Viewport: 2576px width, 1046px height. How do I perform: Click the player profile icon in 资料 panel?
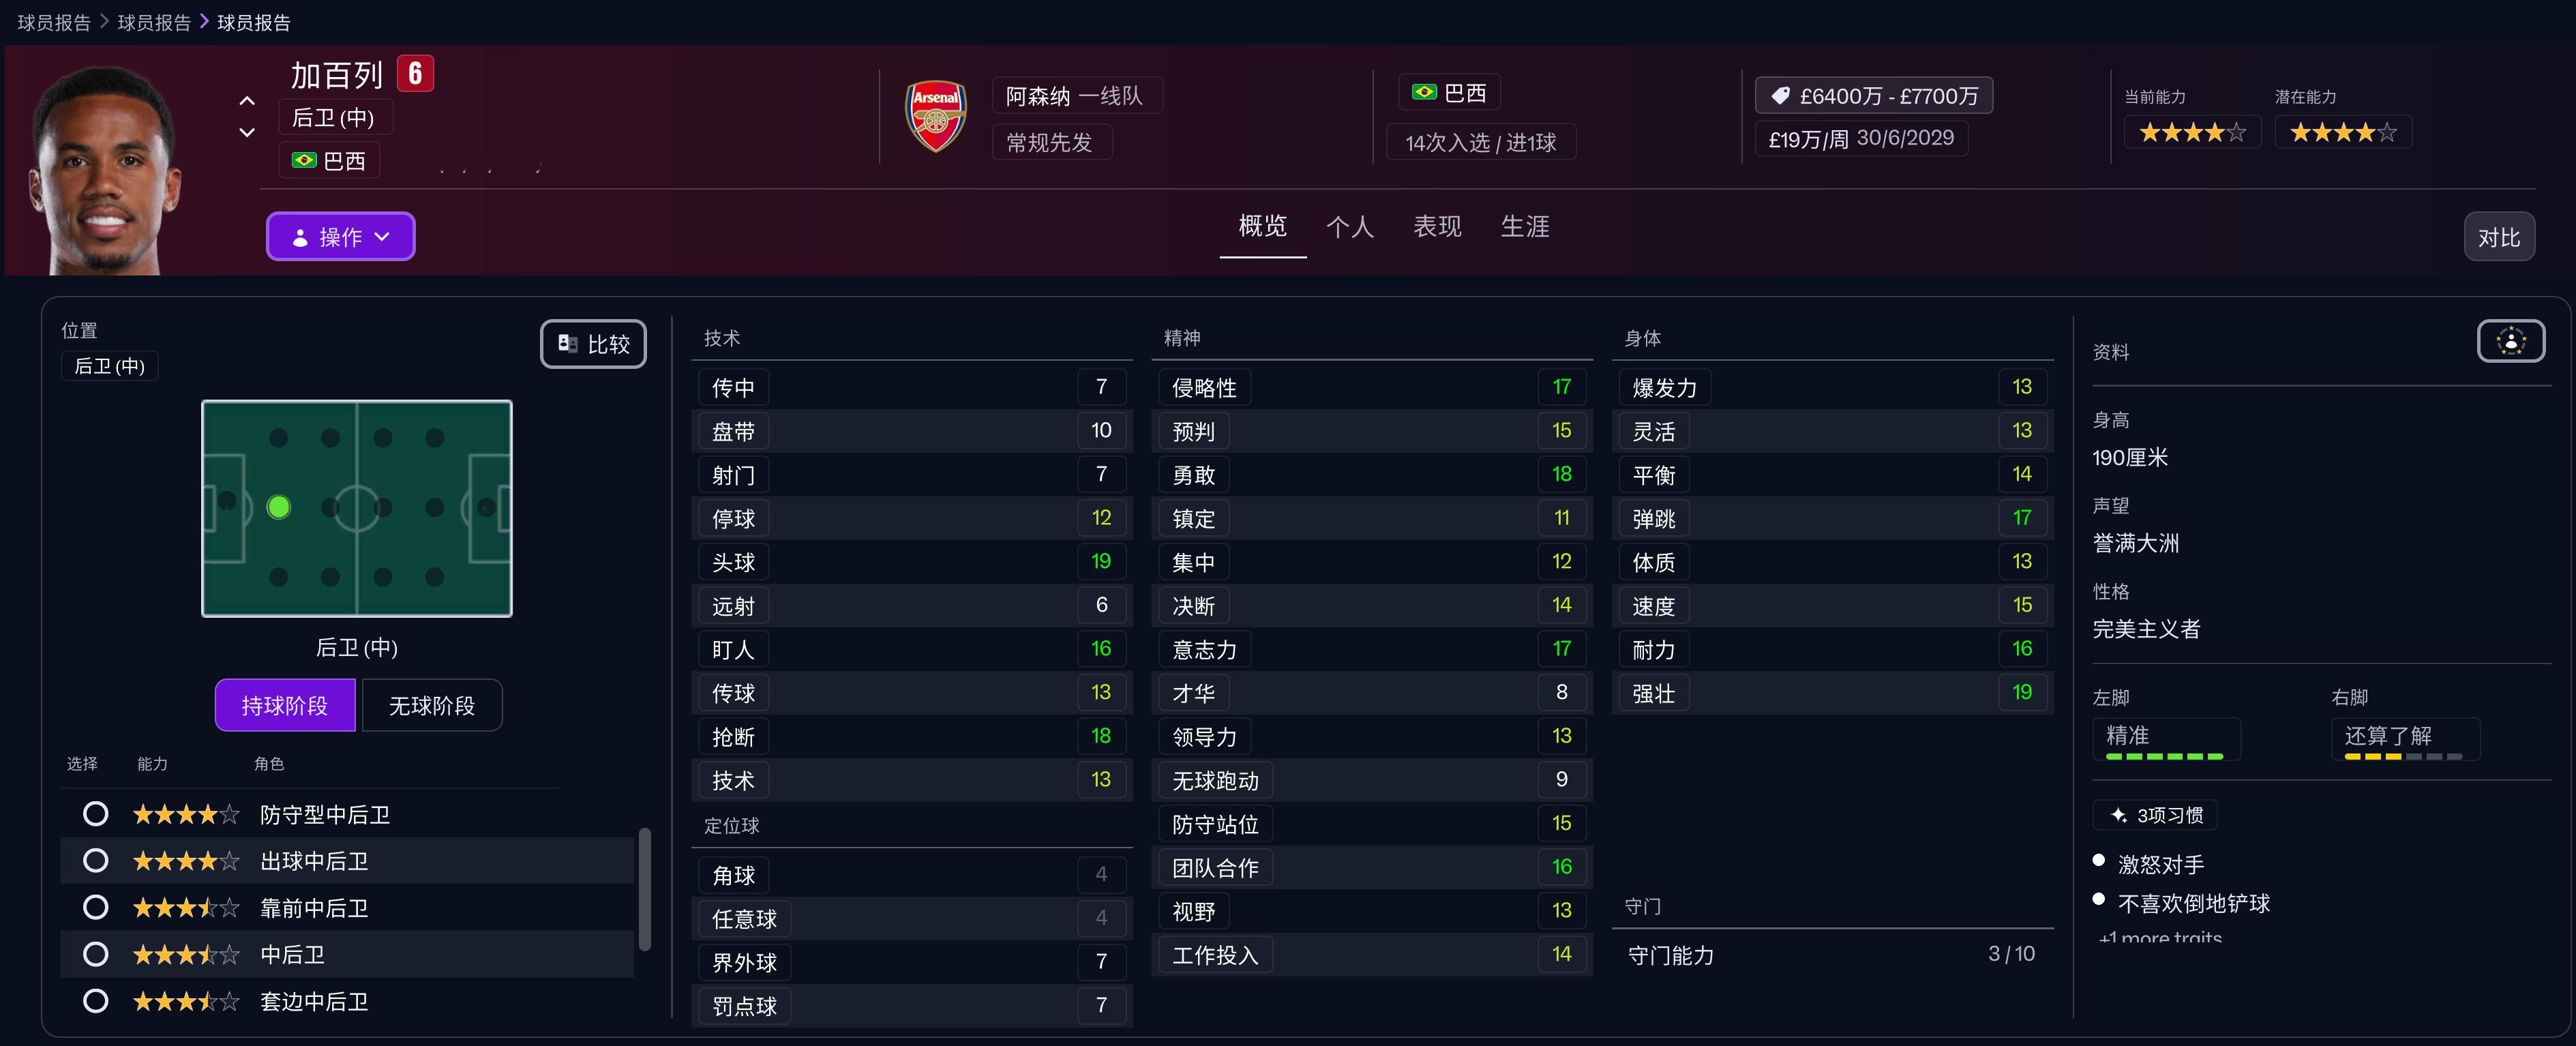point(2510,341)
